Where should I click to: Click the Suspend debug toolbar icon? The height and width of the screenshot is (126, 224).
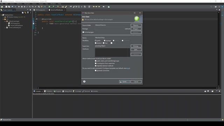(x=22, y=7)
